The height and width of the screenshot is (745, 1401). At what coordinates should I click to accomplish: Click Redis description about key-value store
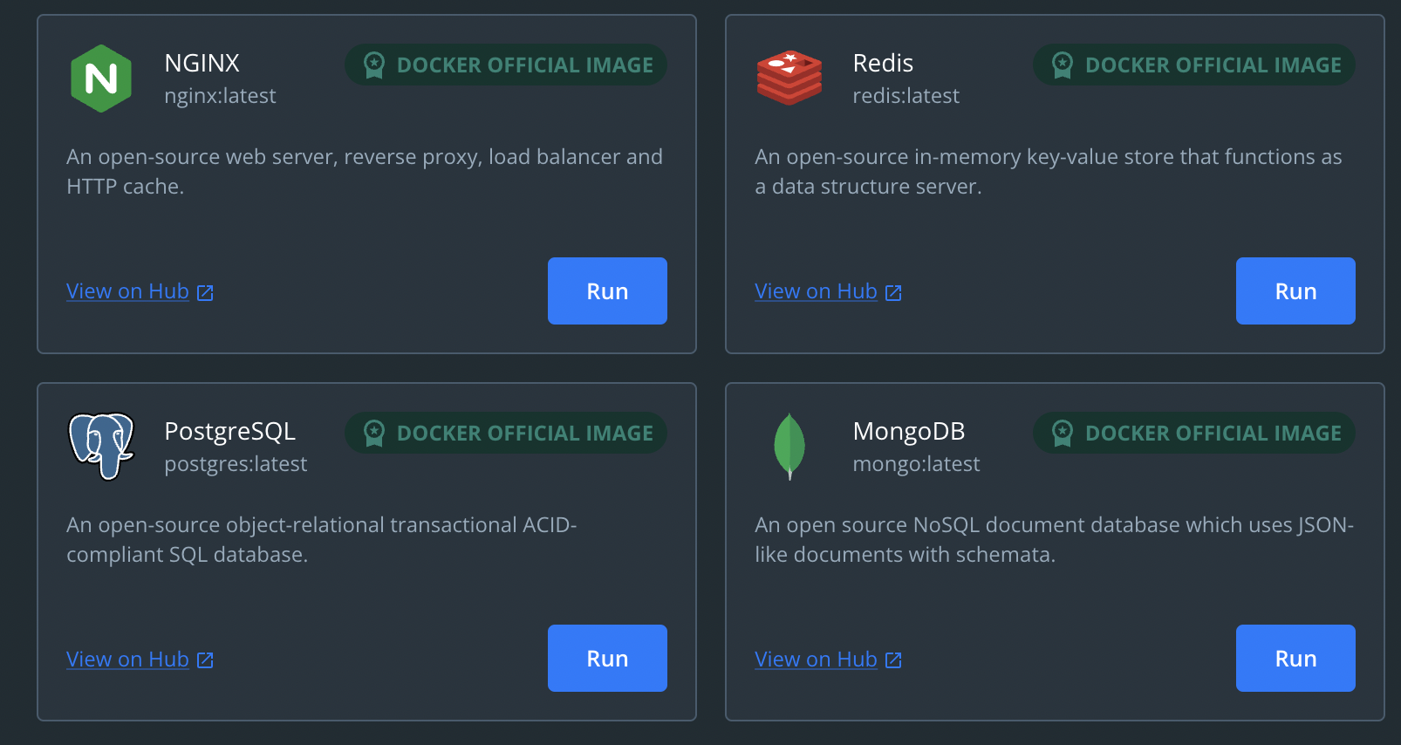tap(1049, 171)
